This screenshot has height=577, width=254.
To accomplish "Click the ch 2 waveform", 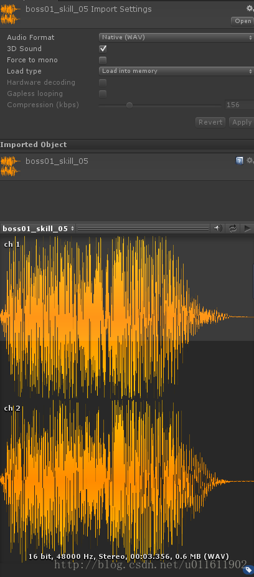I will 127,481.
